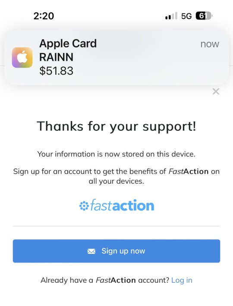Image resolution: width=233 pixels, height=306 pixels.
Task: Tap the cellular signal bars icon
Action: point(171,16)
